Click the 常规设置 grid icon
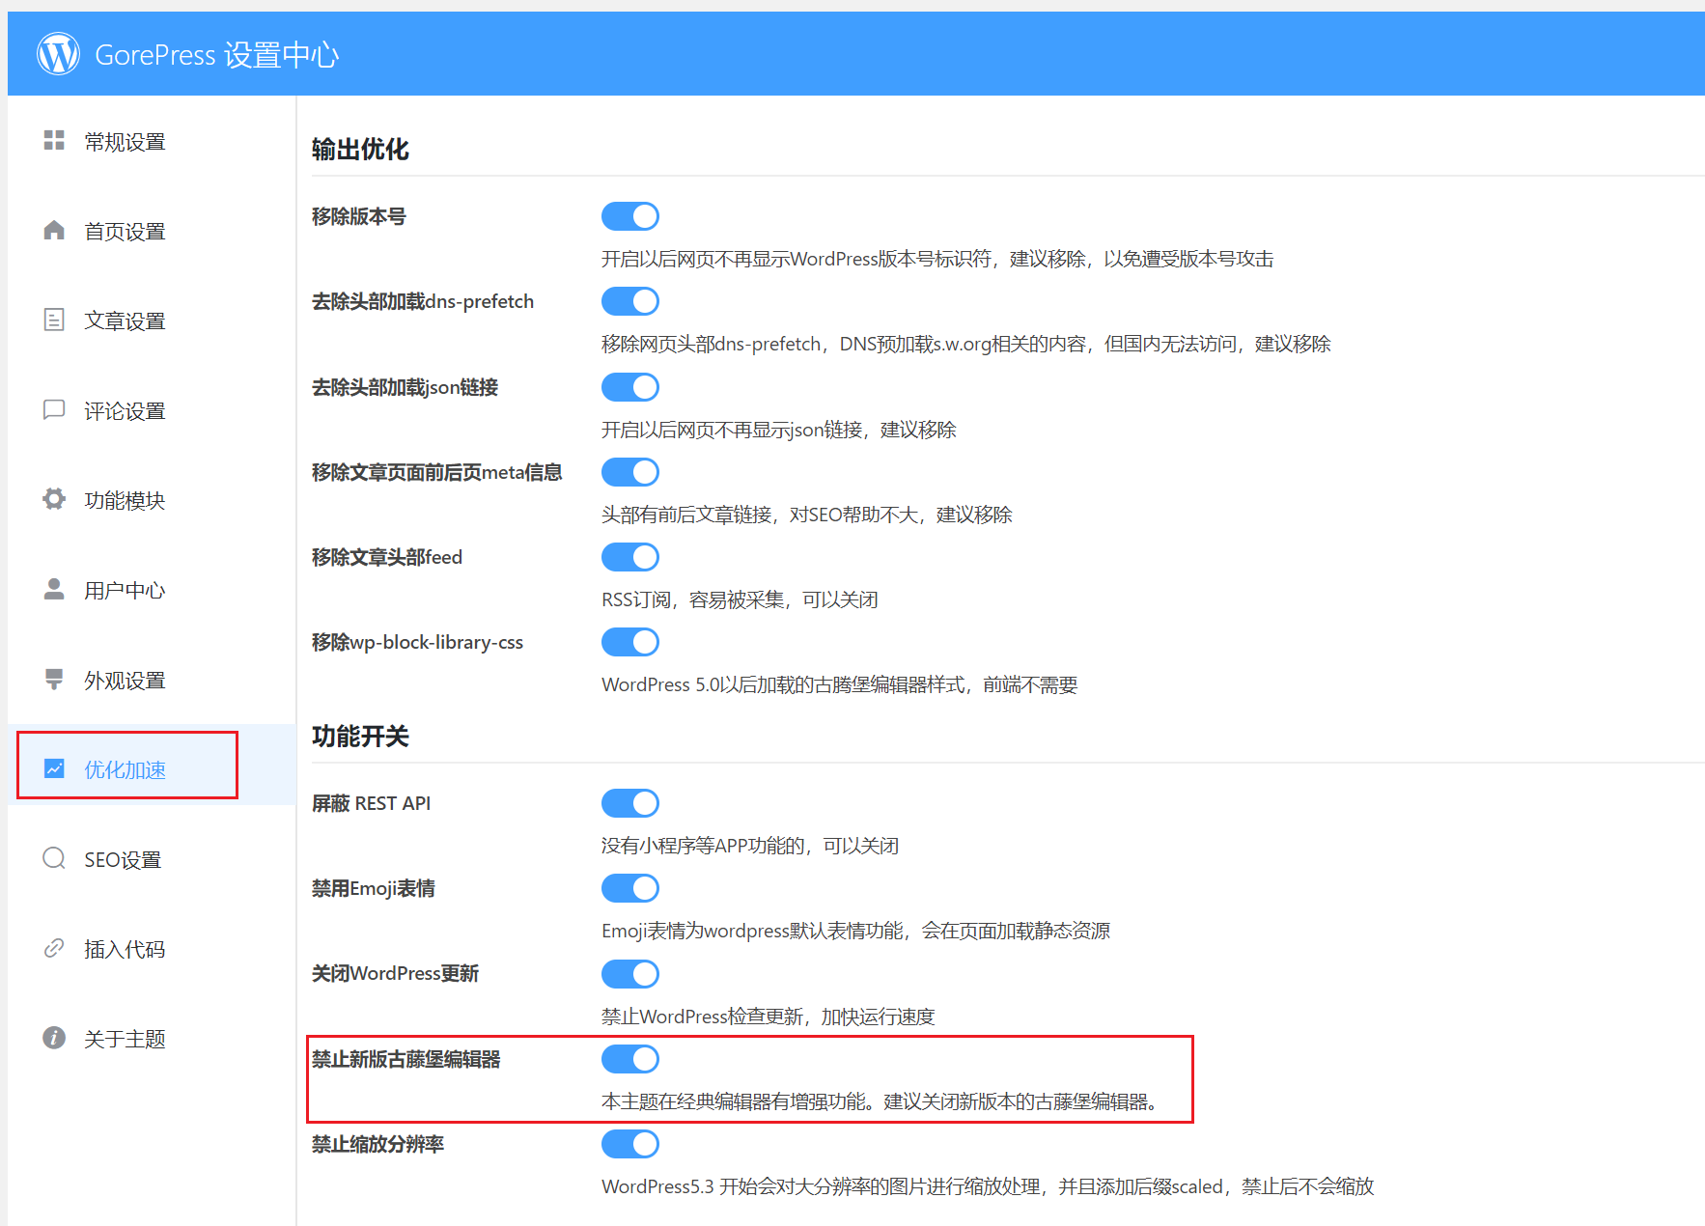1705x1226 pixels. click(x=54, y=141)
